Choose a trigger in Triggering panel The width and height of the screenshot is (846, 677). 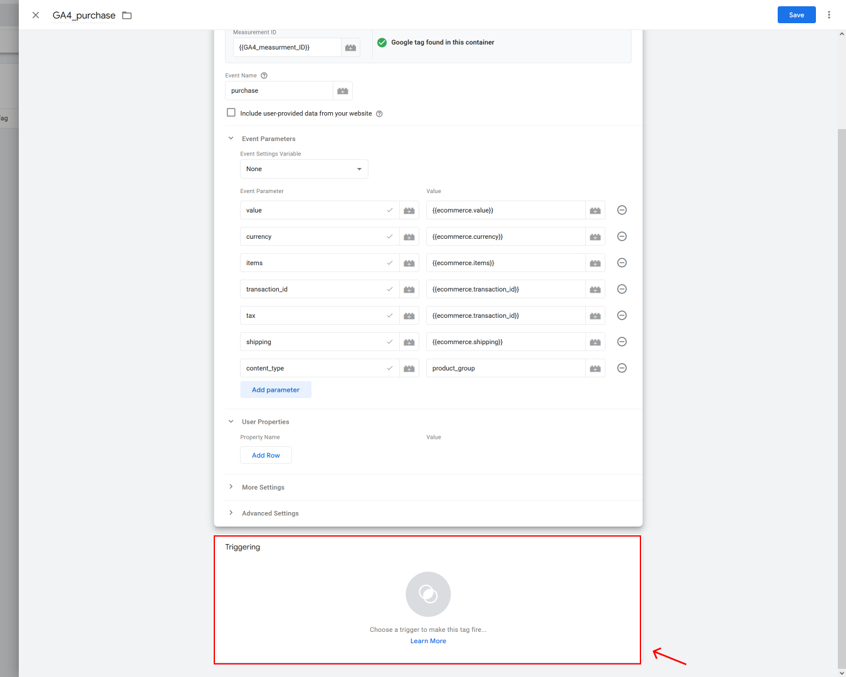(428, 594)
